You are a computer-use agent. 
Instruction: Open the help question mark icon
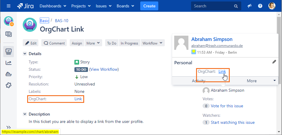tap(260, 6)
